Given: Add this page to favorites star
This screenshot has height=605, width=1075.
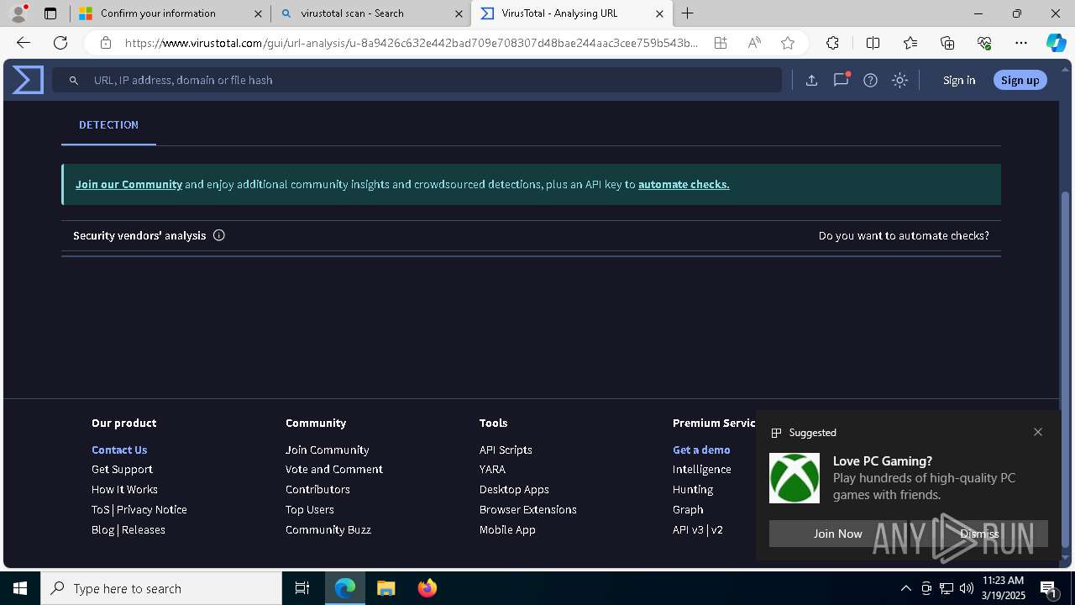Looking at the screenshot, I should click(x=788, y=43).
